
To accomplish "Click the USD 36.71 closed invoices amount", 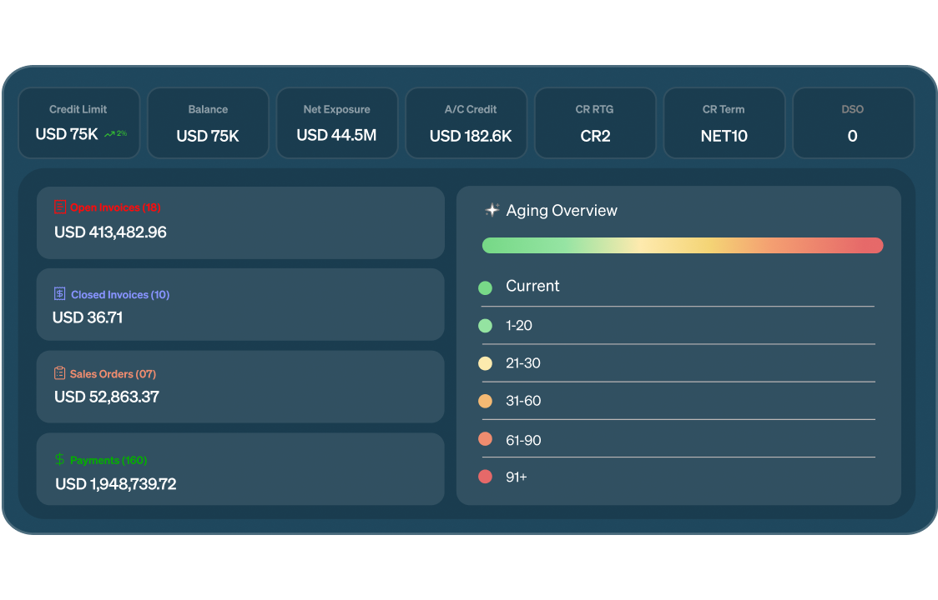I will (x=88, y=317).
